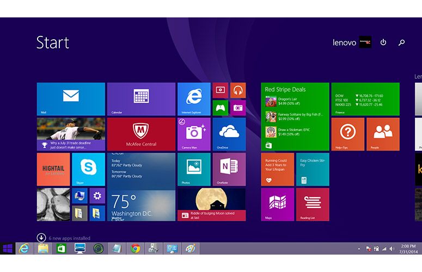The width and height of the screenshot is (422, 272).
Task: Open the PC Settings gear tile
Action: pos(97,196)
